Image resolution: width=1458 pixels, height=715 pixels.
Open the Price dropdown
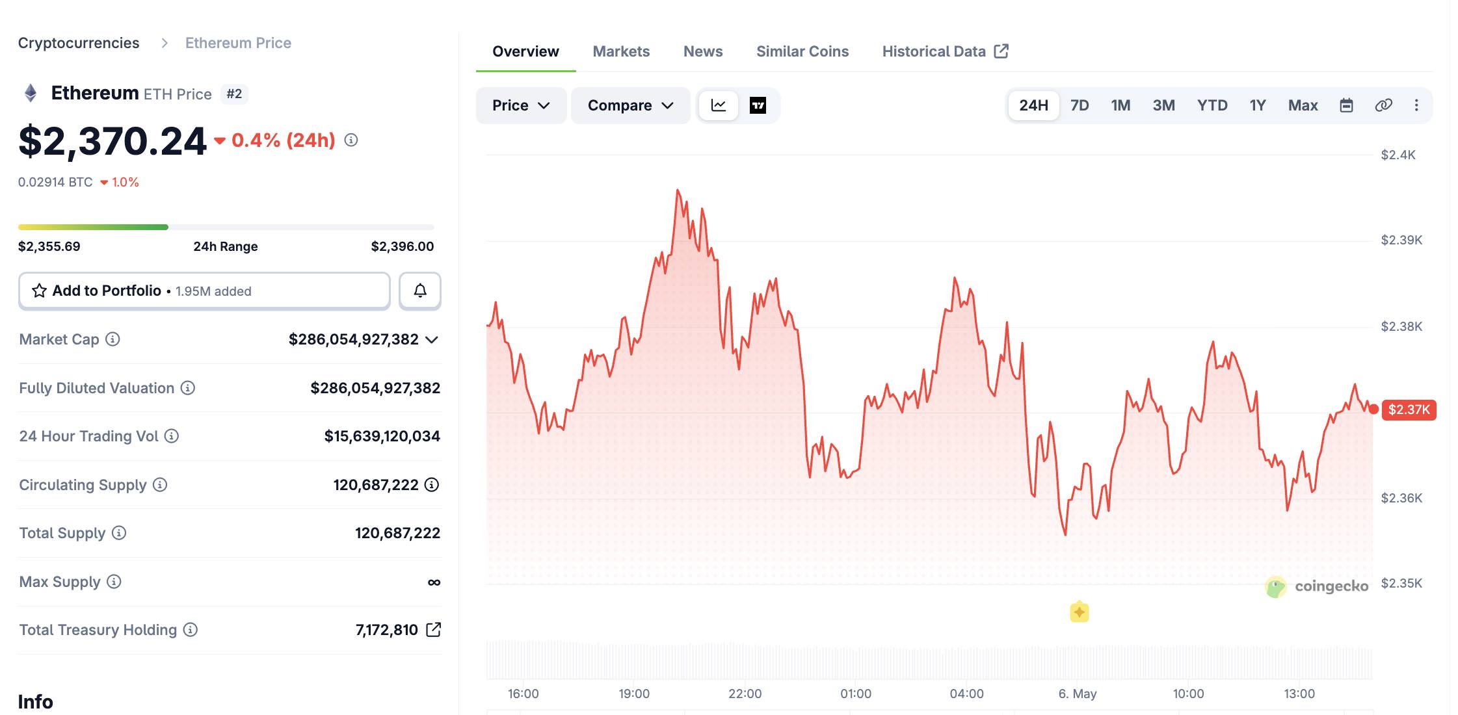[521, 105]
